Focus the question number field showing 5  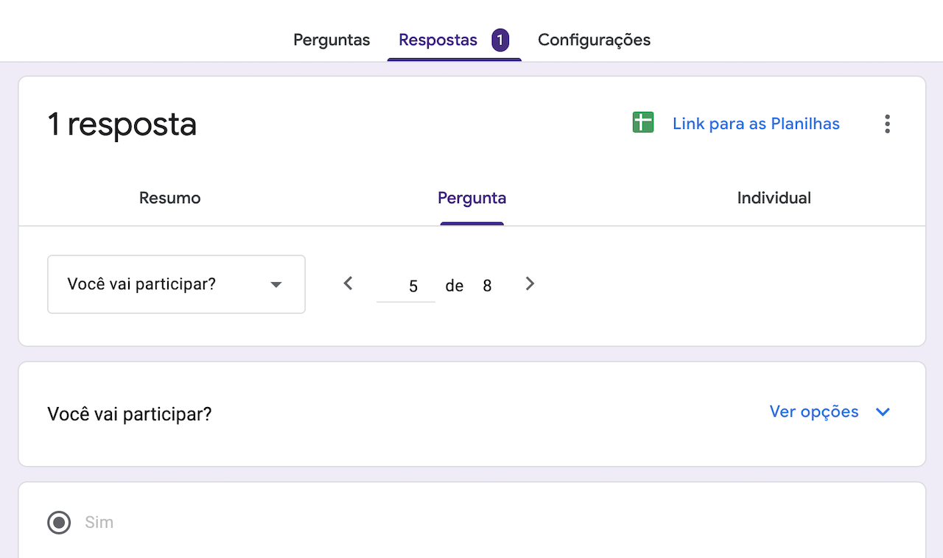coord(406,286)
